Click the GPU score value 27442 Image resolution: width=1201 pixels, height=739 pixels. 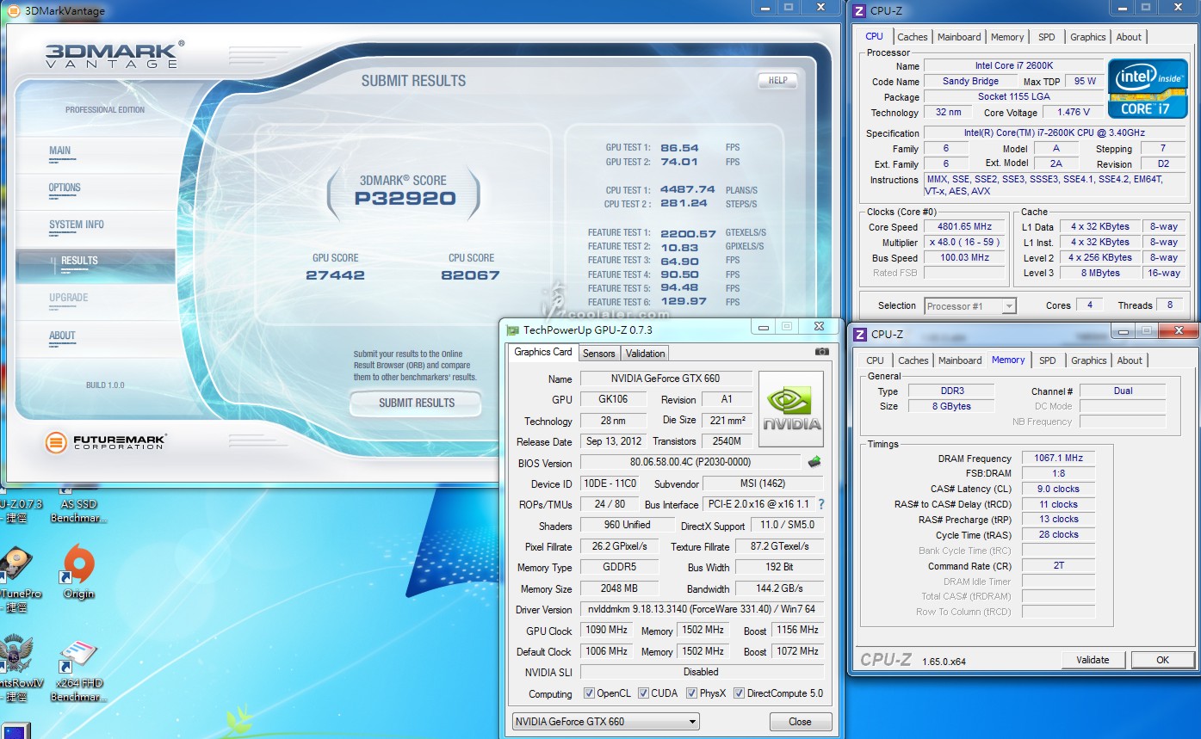(335, 275)
